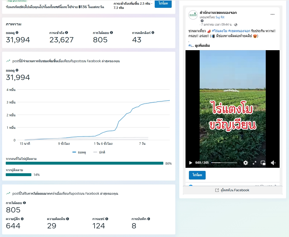This screenshot has width=289, height=237.
Task: Open info icon beside การเข้าถึง
Action: pyautogui.click(x=67, y=33)
